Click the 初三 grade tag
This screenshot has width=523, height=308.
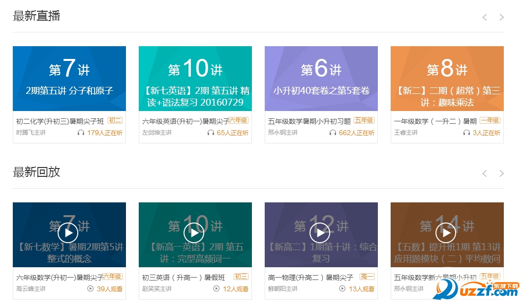click(241, 277)
